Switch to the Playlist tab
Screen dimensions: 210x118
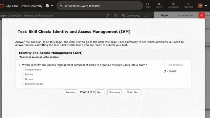pyautogui.click(x=164, y=15)
